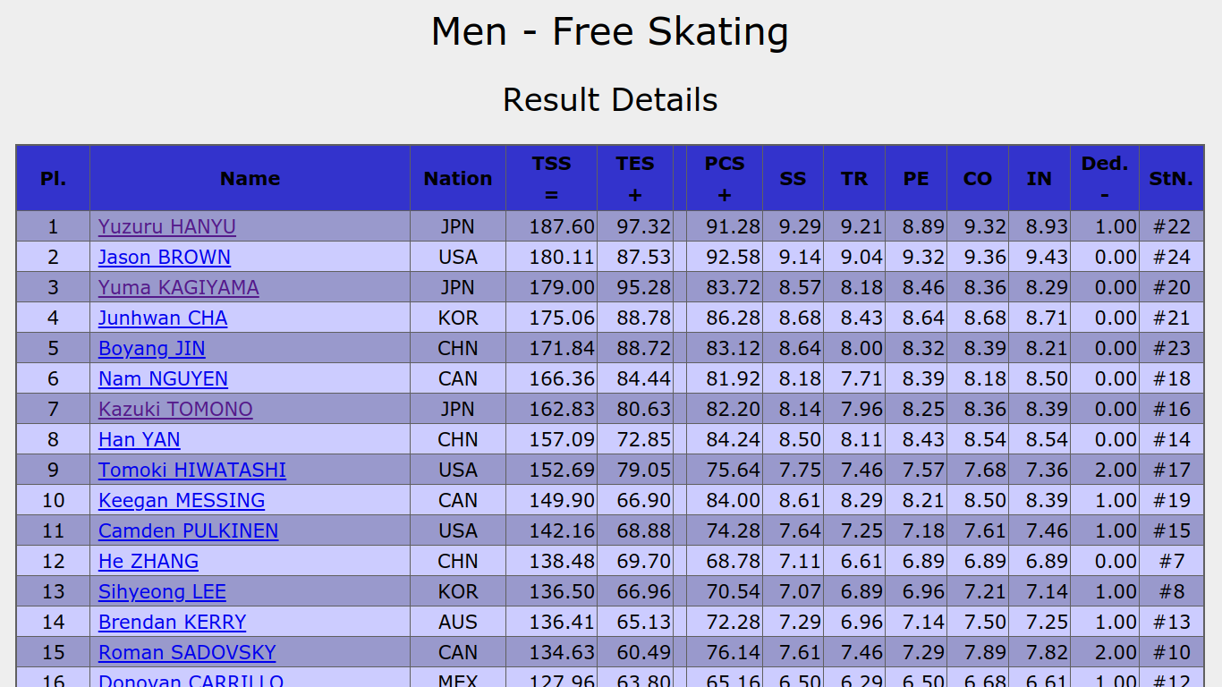Select the Sihyeong LEE link
1222x687 pixels.
click(x=162, y=592)
